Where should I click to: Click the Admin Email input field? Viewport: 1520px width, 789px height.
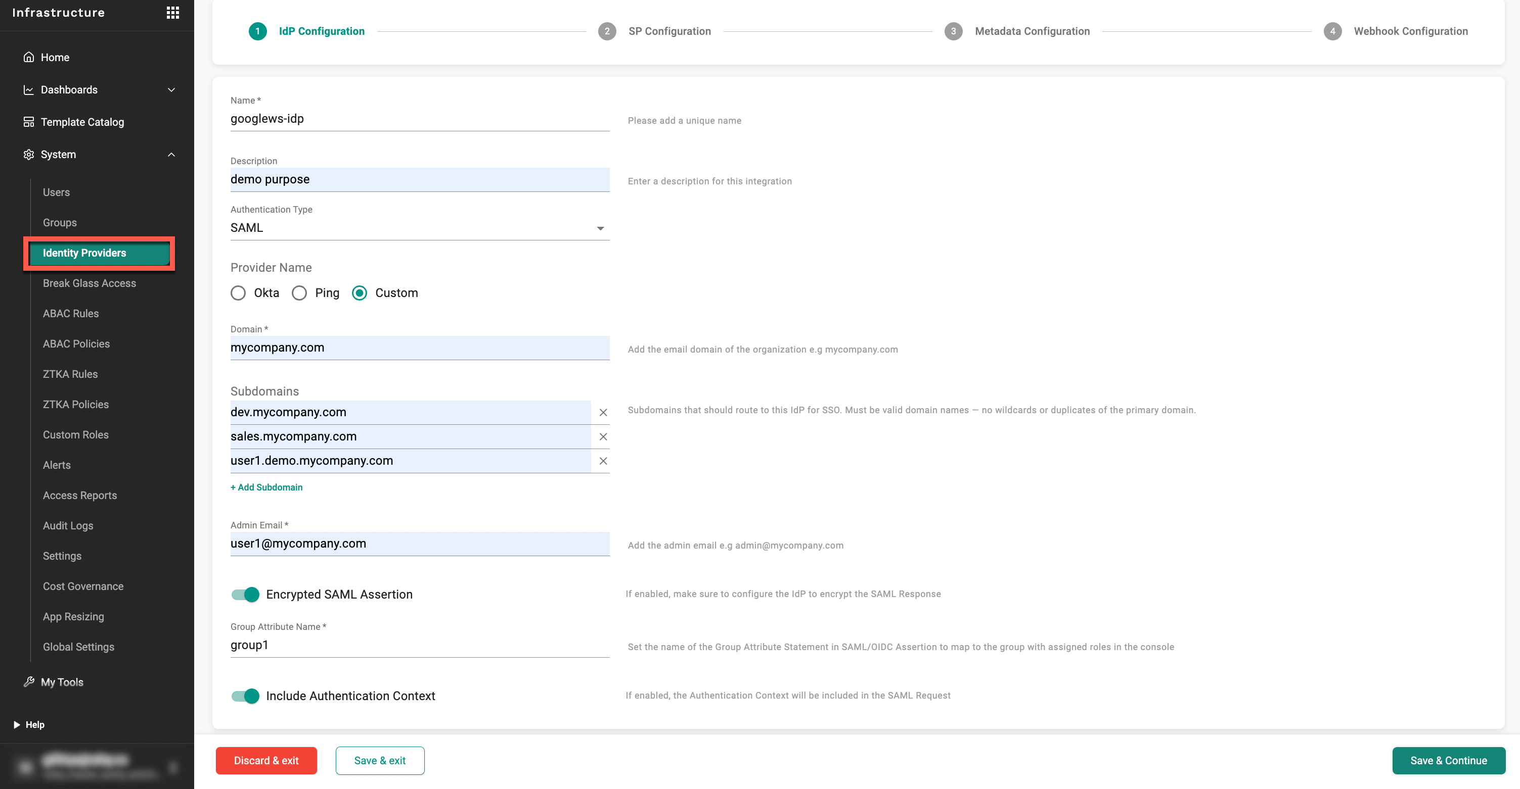(x=420, y=544)
